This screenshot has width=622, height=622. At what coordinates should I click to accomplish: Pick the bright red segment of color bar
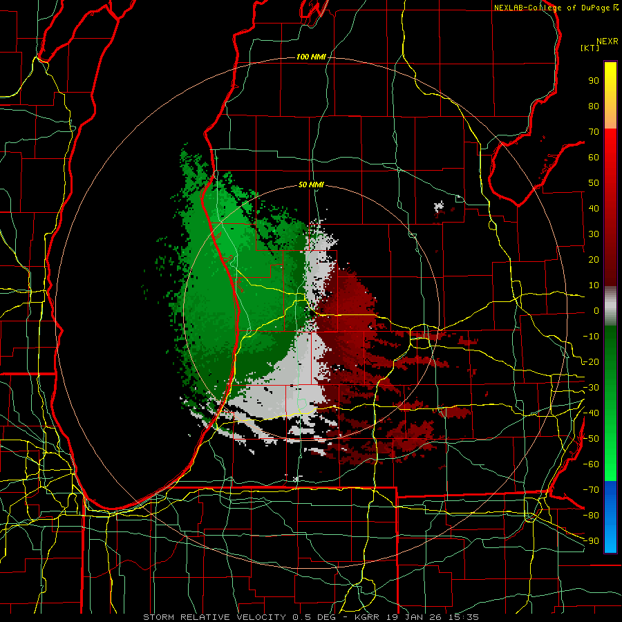click(x=610, y=151)
